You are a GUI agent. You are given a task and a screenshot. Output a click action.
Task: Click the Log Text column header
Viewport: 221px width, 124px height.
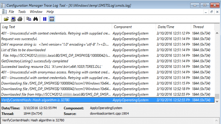56,27
